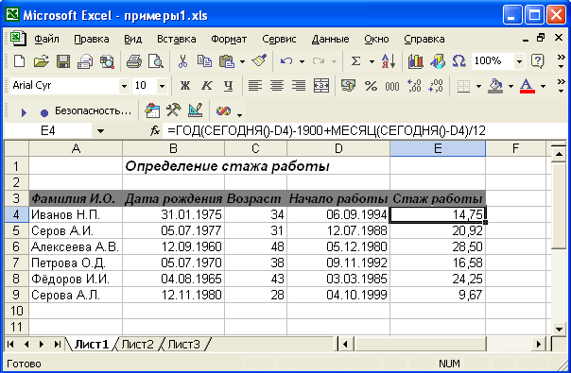Select row 7 header

pyautogui.click(x=16, y=263)
